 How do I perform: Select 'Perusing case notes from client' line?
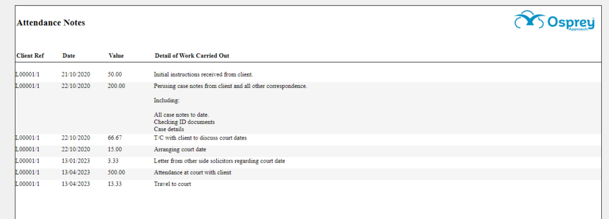(230, 86)
